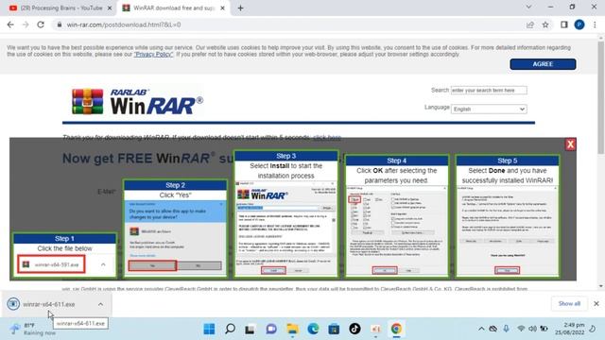Screen dimensions: 605x340
Task: Open File Explorer from the taskbar
Action: (292, 329)
